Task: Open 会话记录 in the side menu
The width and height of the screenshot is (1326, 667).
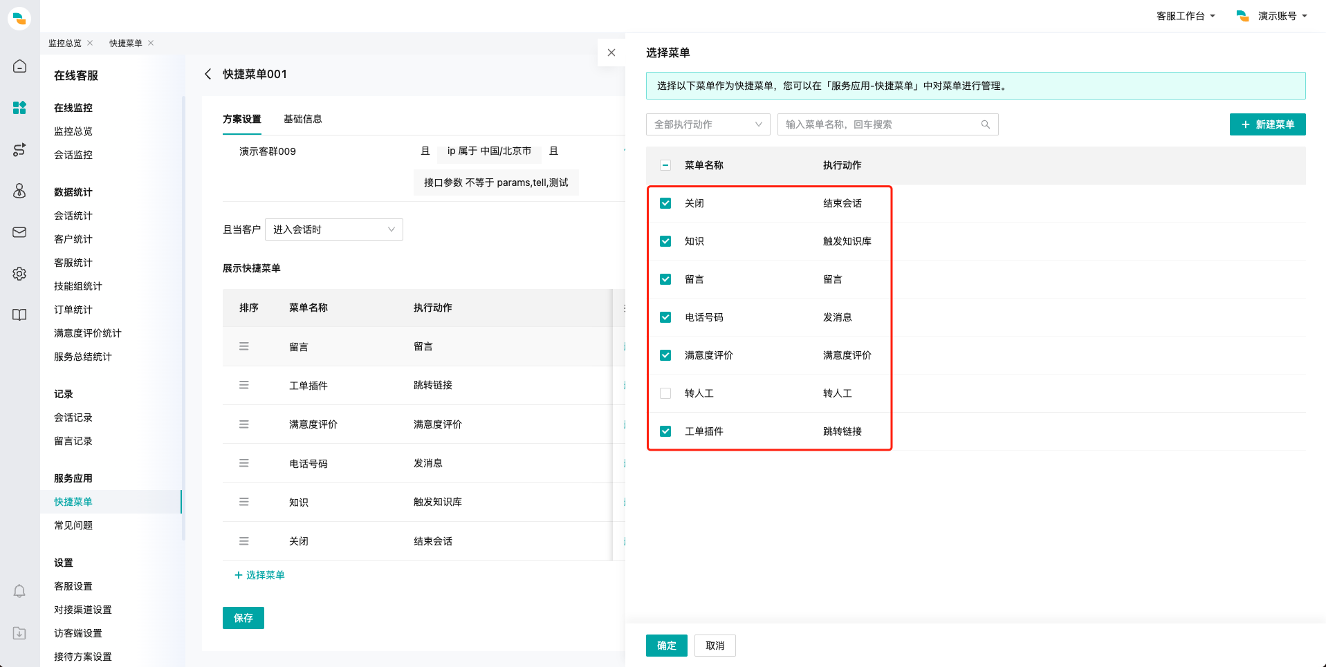Action: (73, 417)
